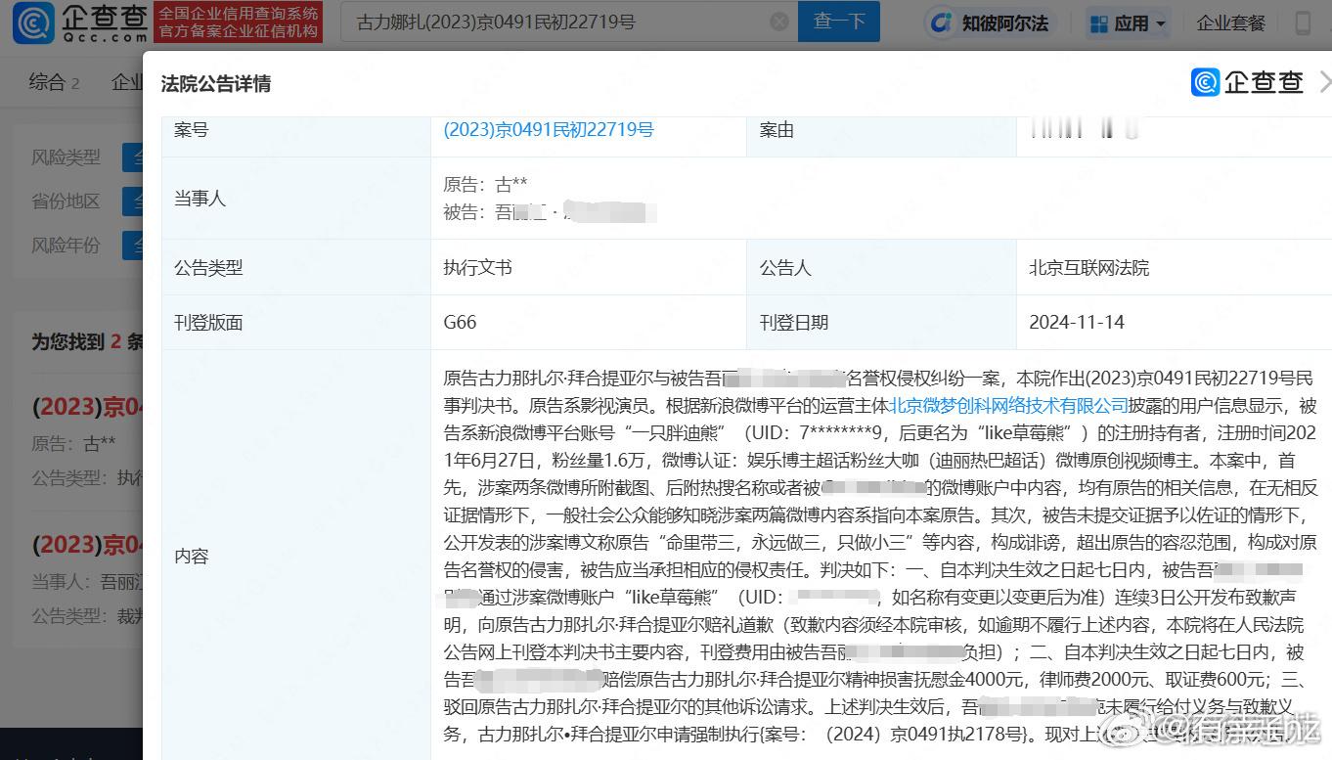Click 风险类型 filter label
1332x760 pixels.
click(66, 157)
